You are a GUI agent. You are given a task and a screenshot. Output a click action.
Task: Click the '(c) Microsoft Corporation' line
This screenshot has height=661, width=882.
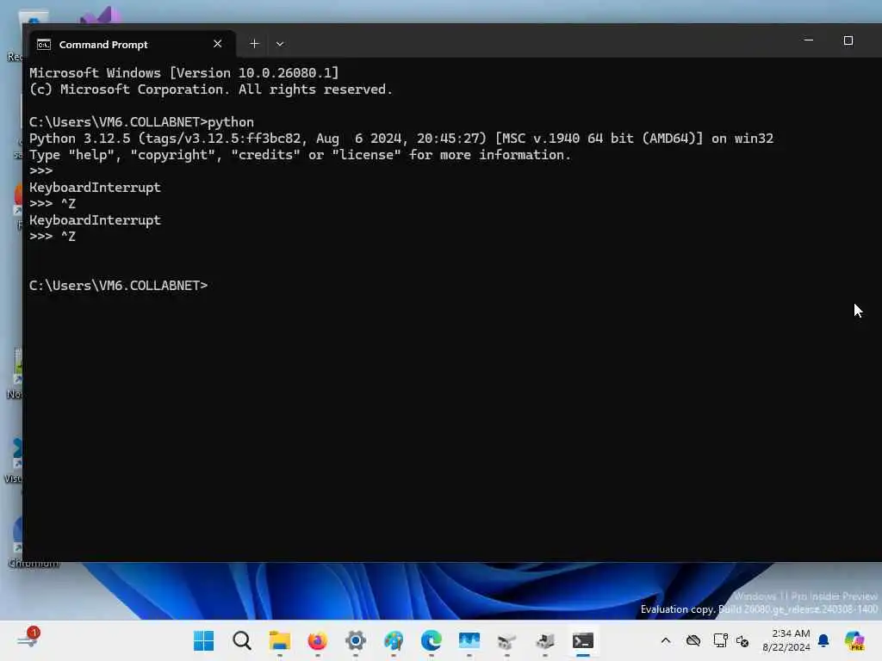(211, 90)
